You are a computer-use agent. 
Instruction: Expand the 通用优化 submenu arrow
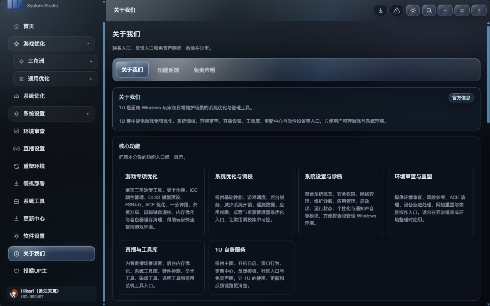click(91, 79)
